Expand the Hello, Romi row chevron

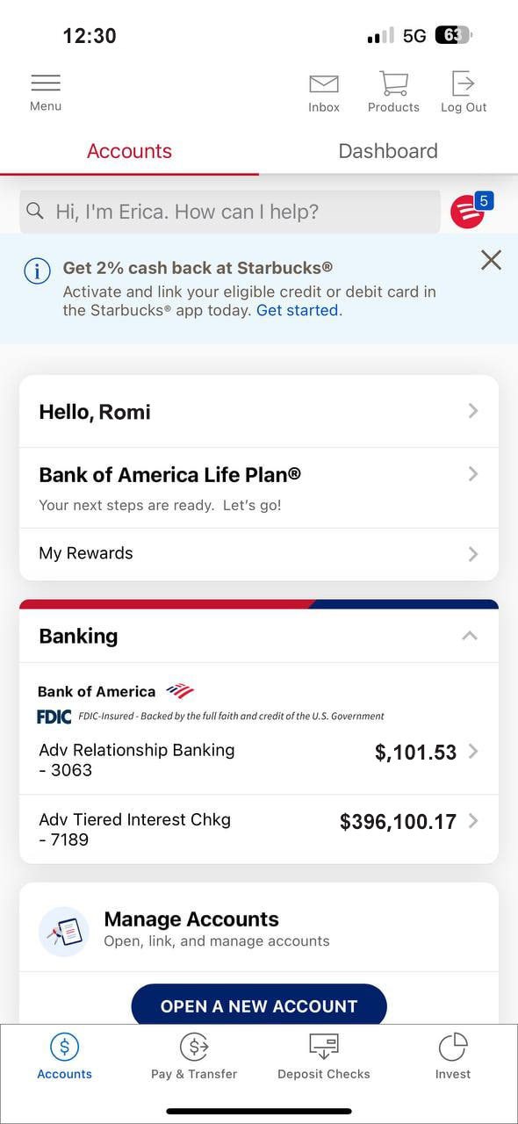(x=473, y=411)
